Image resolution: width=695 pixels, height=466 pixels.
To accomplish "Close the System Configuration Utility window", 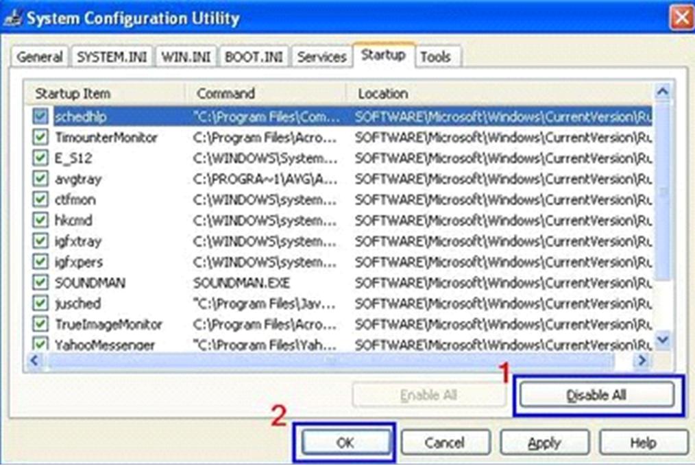I will 681,19.
